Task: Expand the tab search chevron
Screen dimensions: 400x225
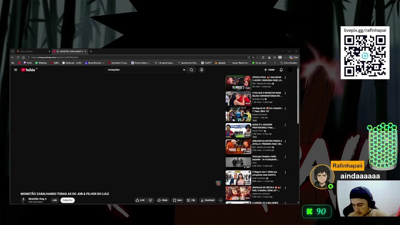Action: click(x=12, y=52)
